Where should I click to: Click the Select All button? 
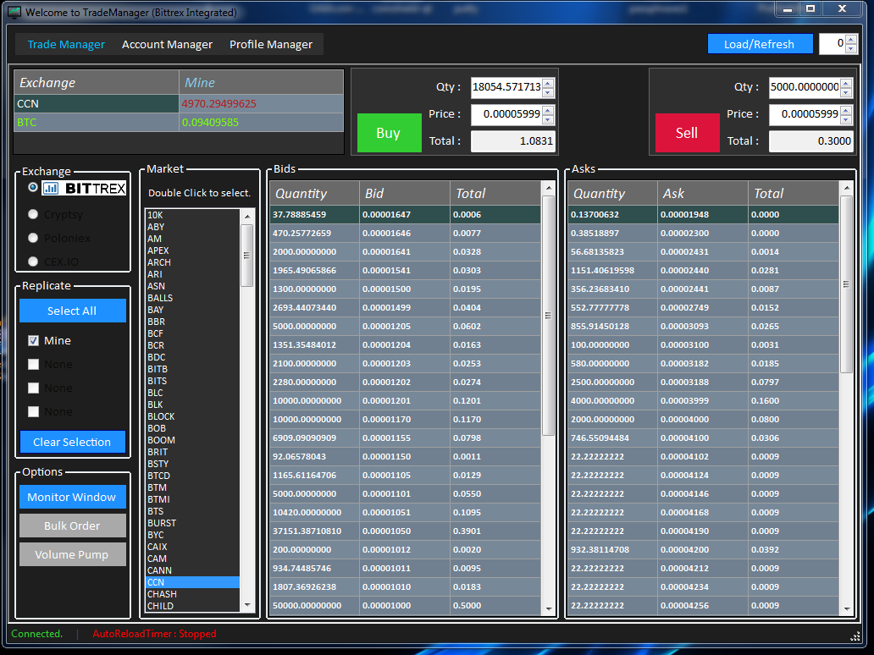[x=73, y=311]
